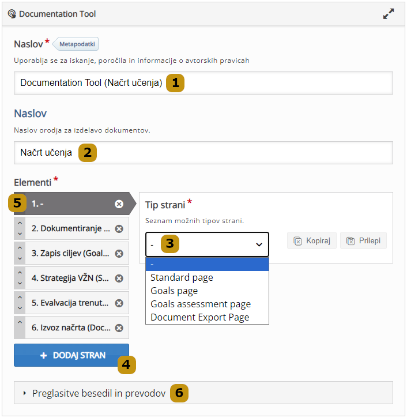Move 3. Zapis ciljev page down
This screenshot has width=407, height=418.
point(20,259)
